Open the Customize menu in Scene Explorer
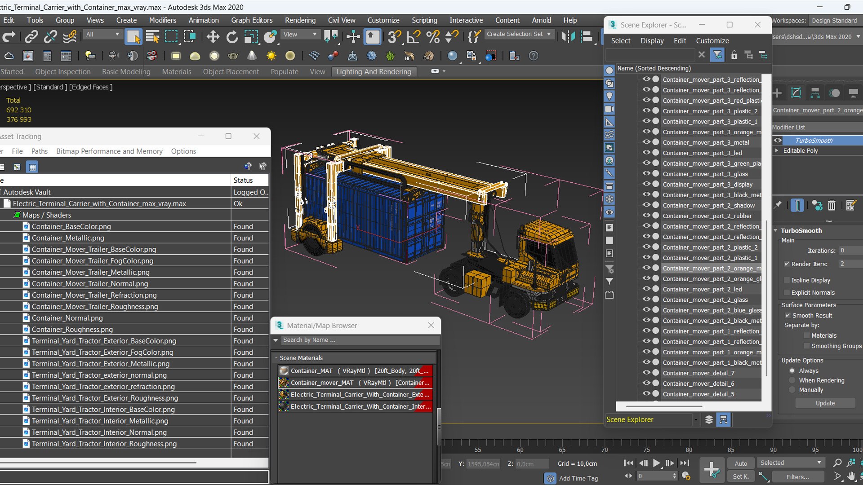 [712, 40]
